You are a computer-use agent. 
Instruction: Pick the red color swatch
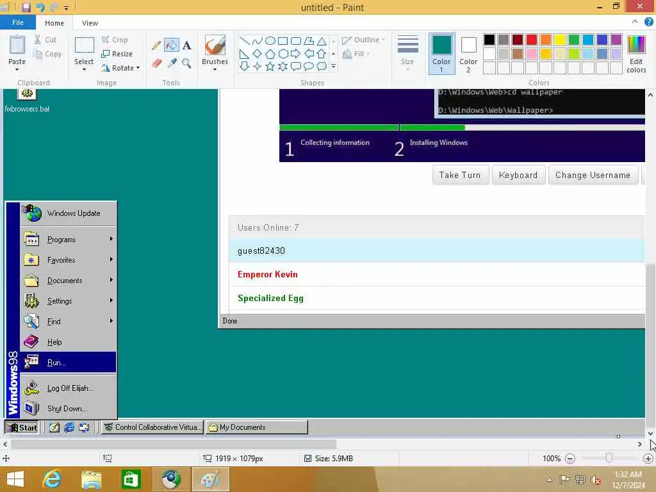click(x=531, y=40)
